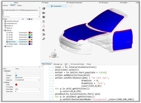
Task: Open the Report tab
Action: (19, 5)
